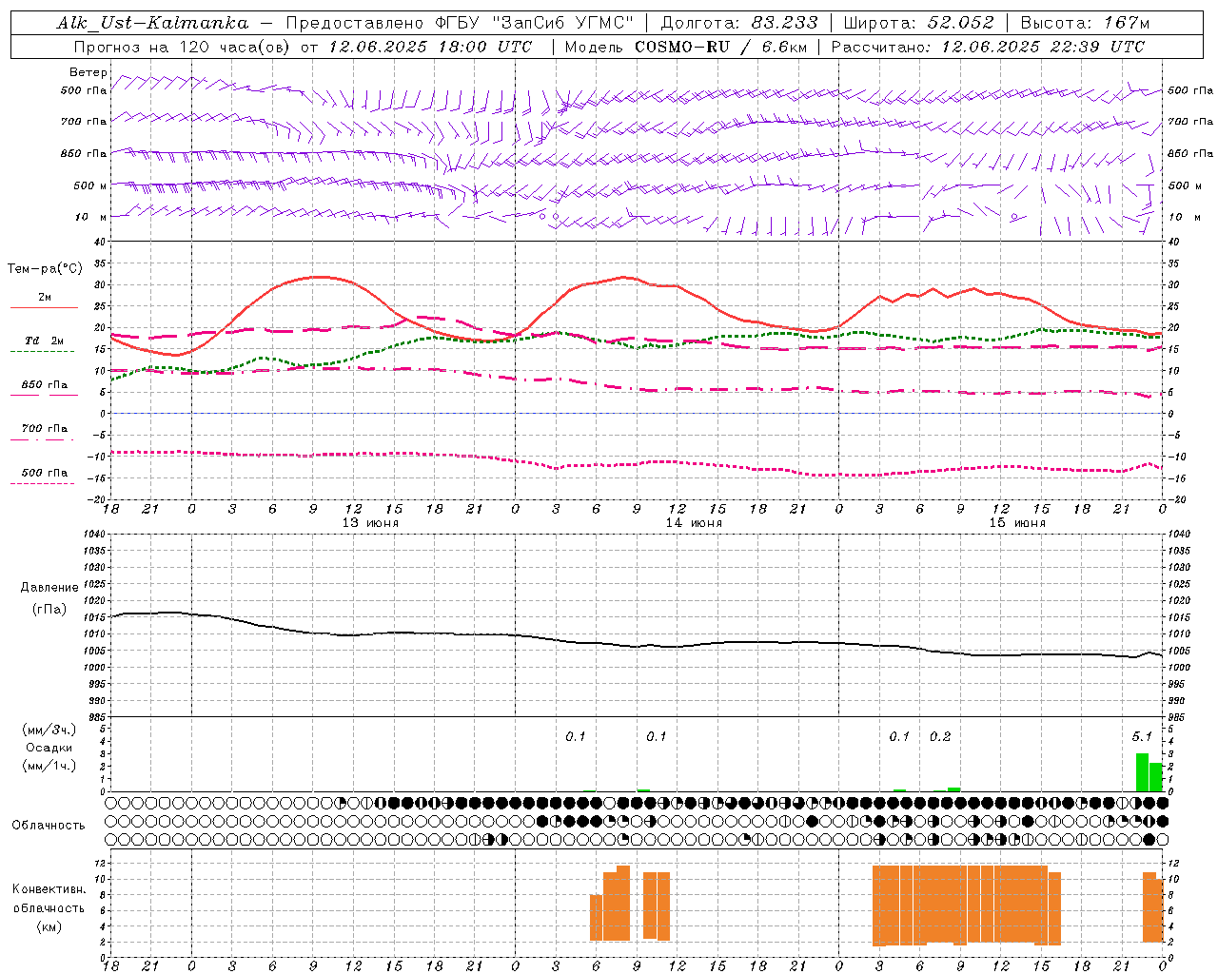
Task: Click the 'Осадки' precipitation label
Action: coord(49,748)
